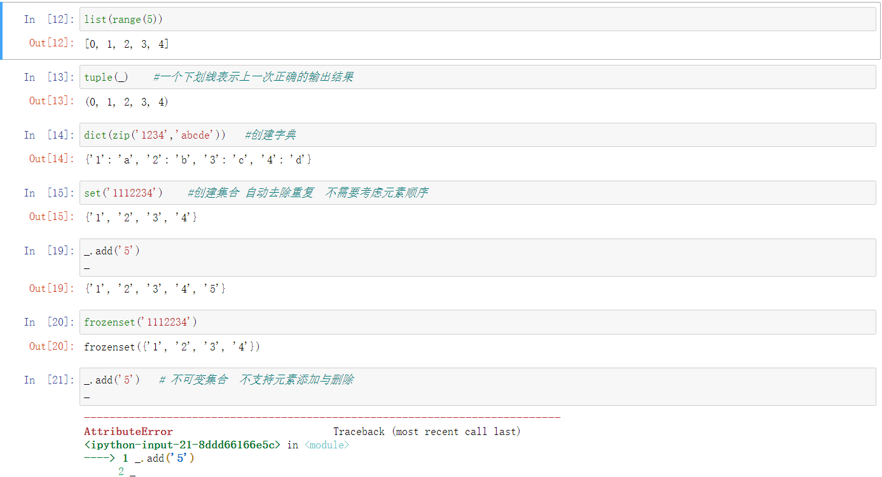This screenshot has width=882, height=477.
Task: Click the ipython-input-21-8ddd66166e5c file reference
Action: tap(182, 445)
